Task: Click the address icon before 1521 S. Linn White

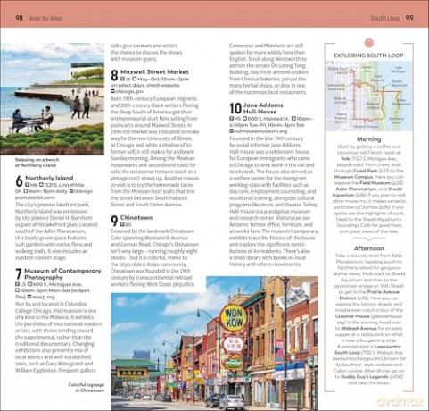Action: click(x=41, y=185)
